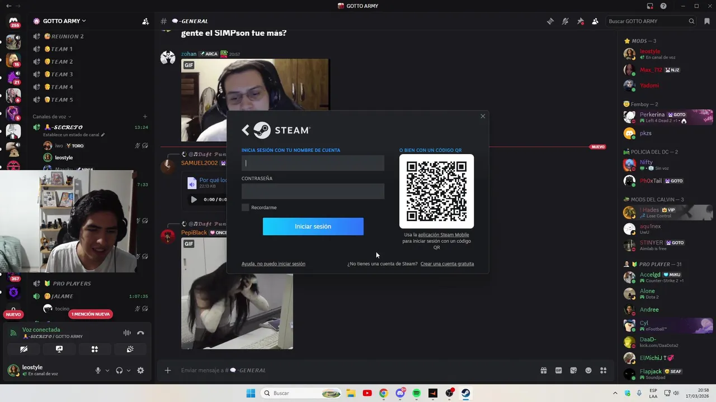Image resolution: width=716 pixels, height=402 pixels.
Task: Deafen with the headphones icon
Action: click(119, 370)
